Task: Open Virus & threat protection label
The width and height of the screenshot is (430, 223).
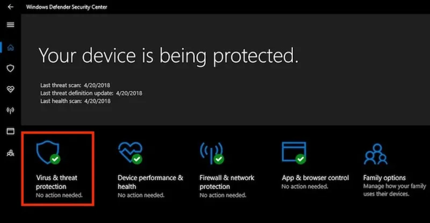Action: click(x=57, y=182)
